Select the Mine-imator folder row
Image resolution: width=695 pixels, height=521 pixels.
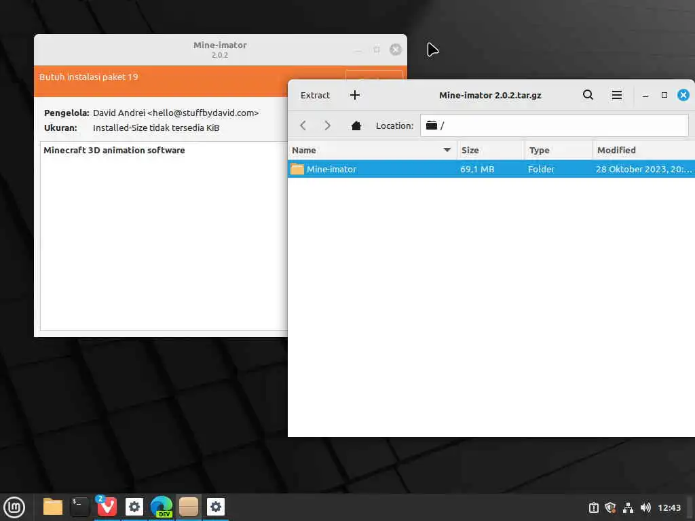tap(491, 169)
